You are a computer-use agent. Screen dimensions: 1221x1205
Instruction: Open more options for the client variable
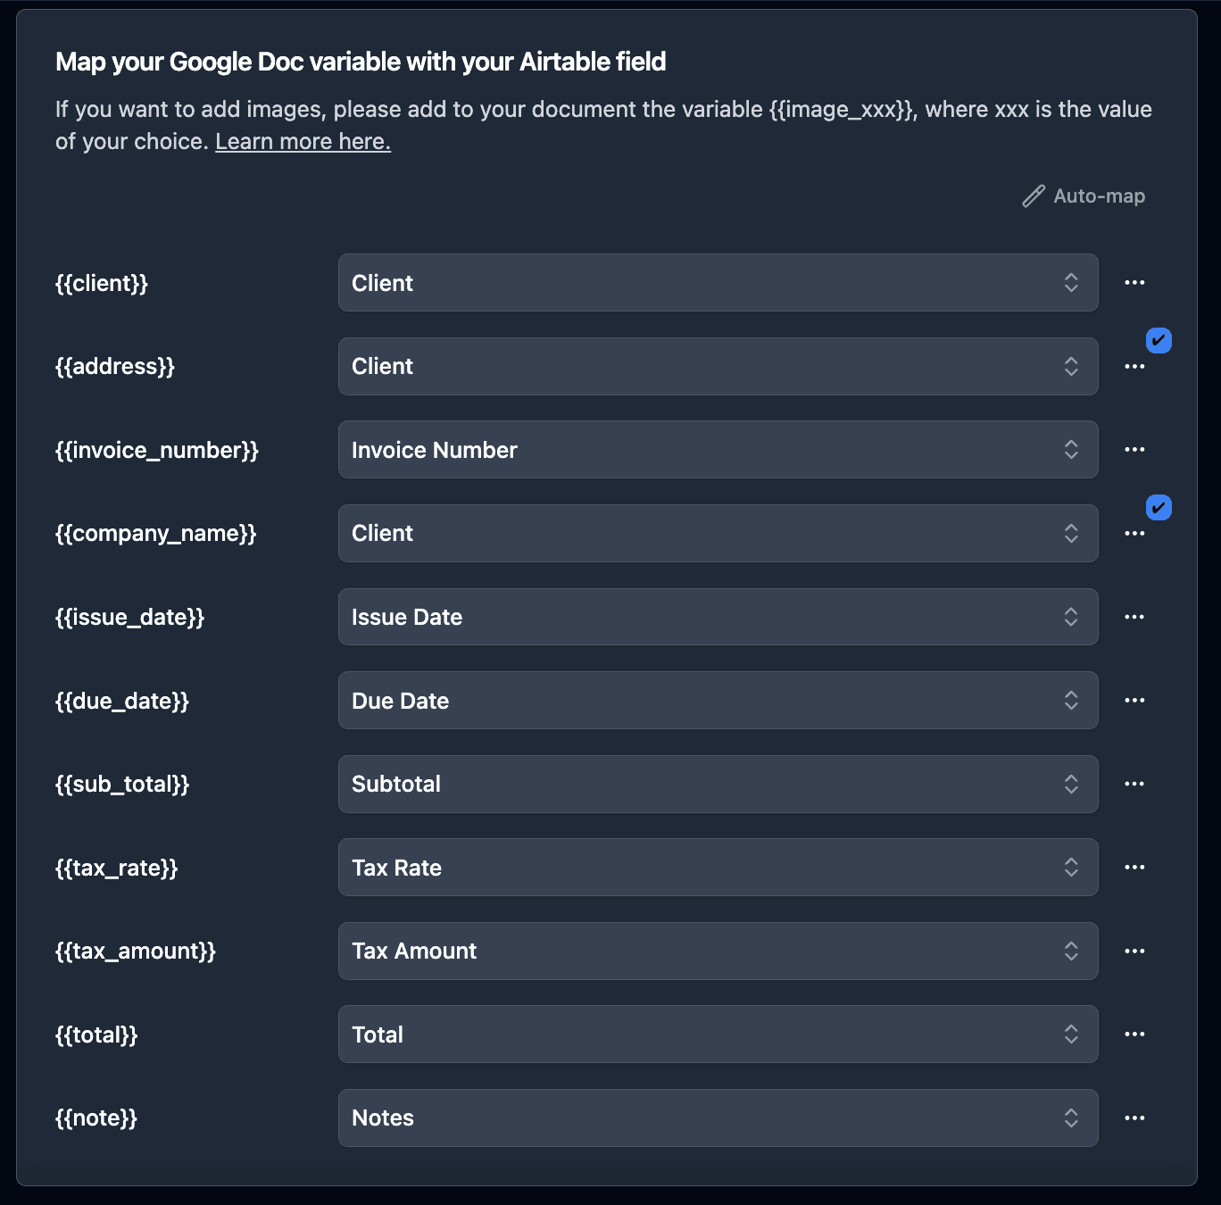coord(1134,283)
